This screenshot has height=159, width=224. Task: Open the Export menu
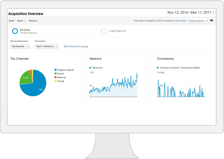[21, 21]
